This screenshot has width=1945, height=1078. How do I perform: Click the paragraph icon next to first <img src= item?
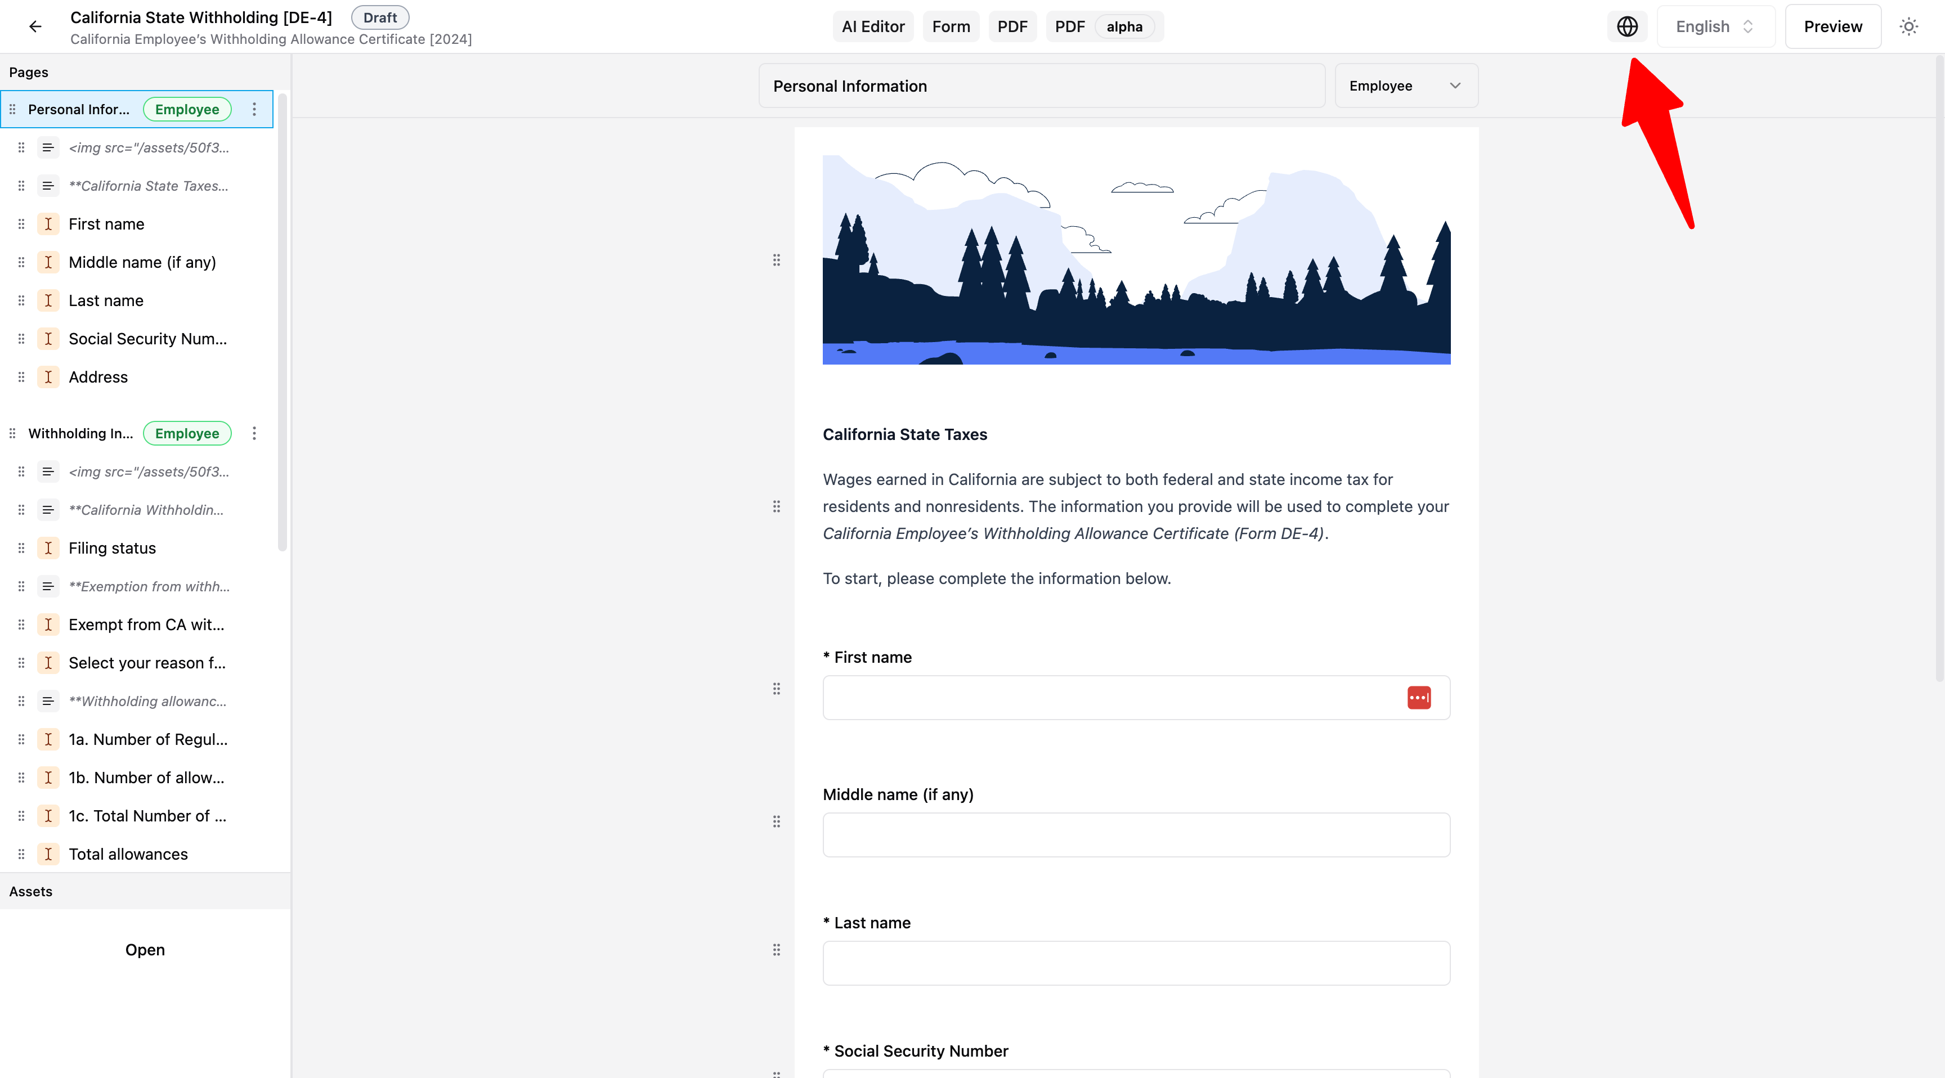click(x=48, y=147)
